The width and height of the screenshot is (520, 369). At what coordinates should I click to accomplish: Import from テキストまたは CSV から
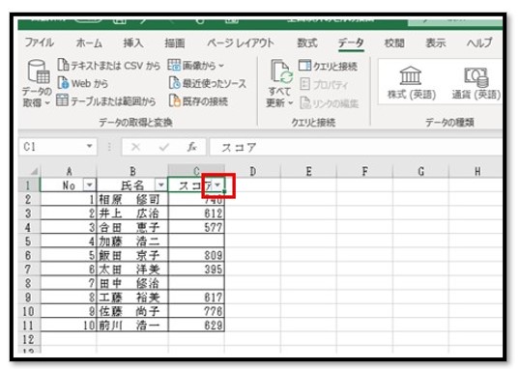109,66
